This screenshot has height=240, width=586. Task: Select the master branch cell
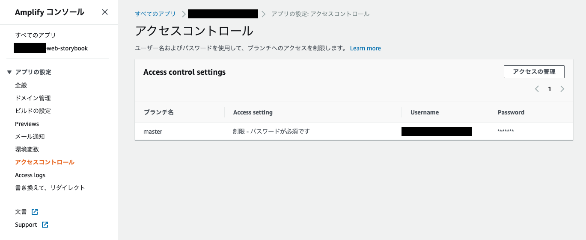(153, 132)
